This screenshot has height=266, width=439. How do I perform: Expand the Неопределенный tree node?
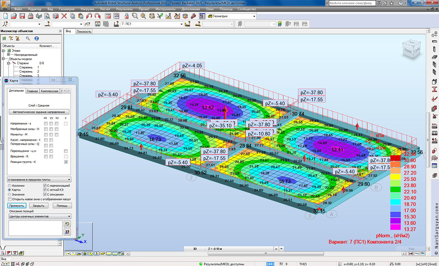click(x=9, y=55)
